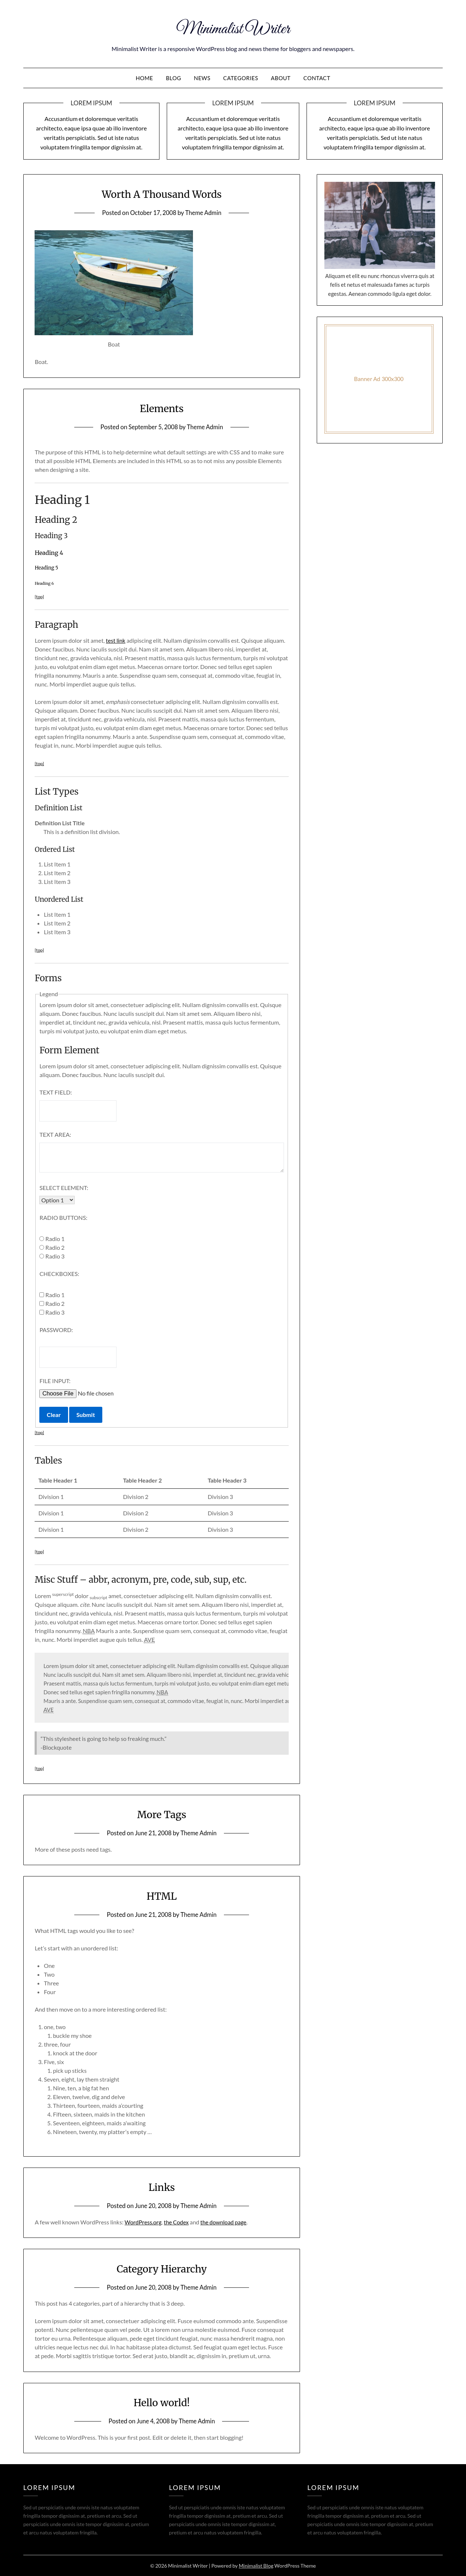This screenshot has width=466, height=2576.
Task: Click the 'pick up sticks' list item
Action: [70, 2071]
